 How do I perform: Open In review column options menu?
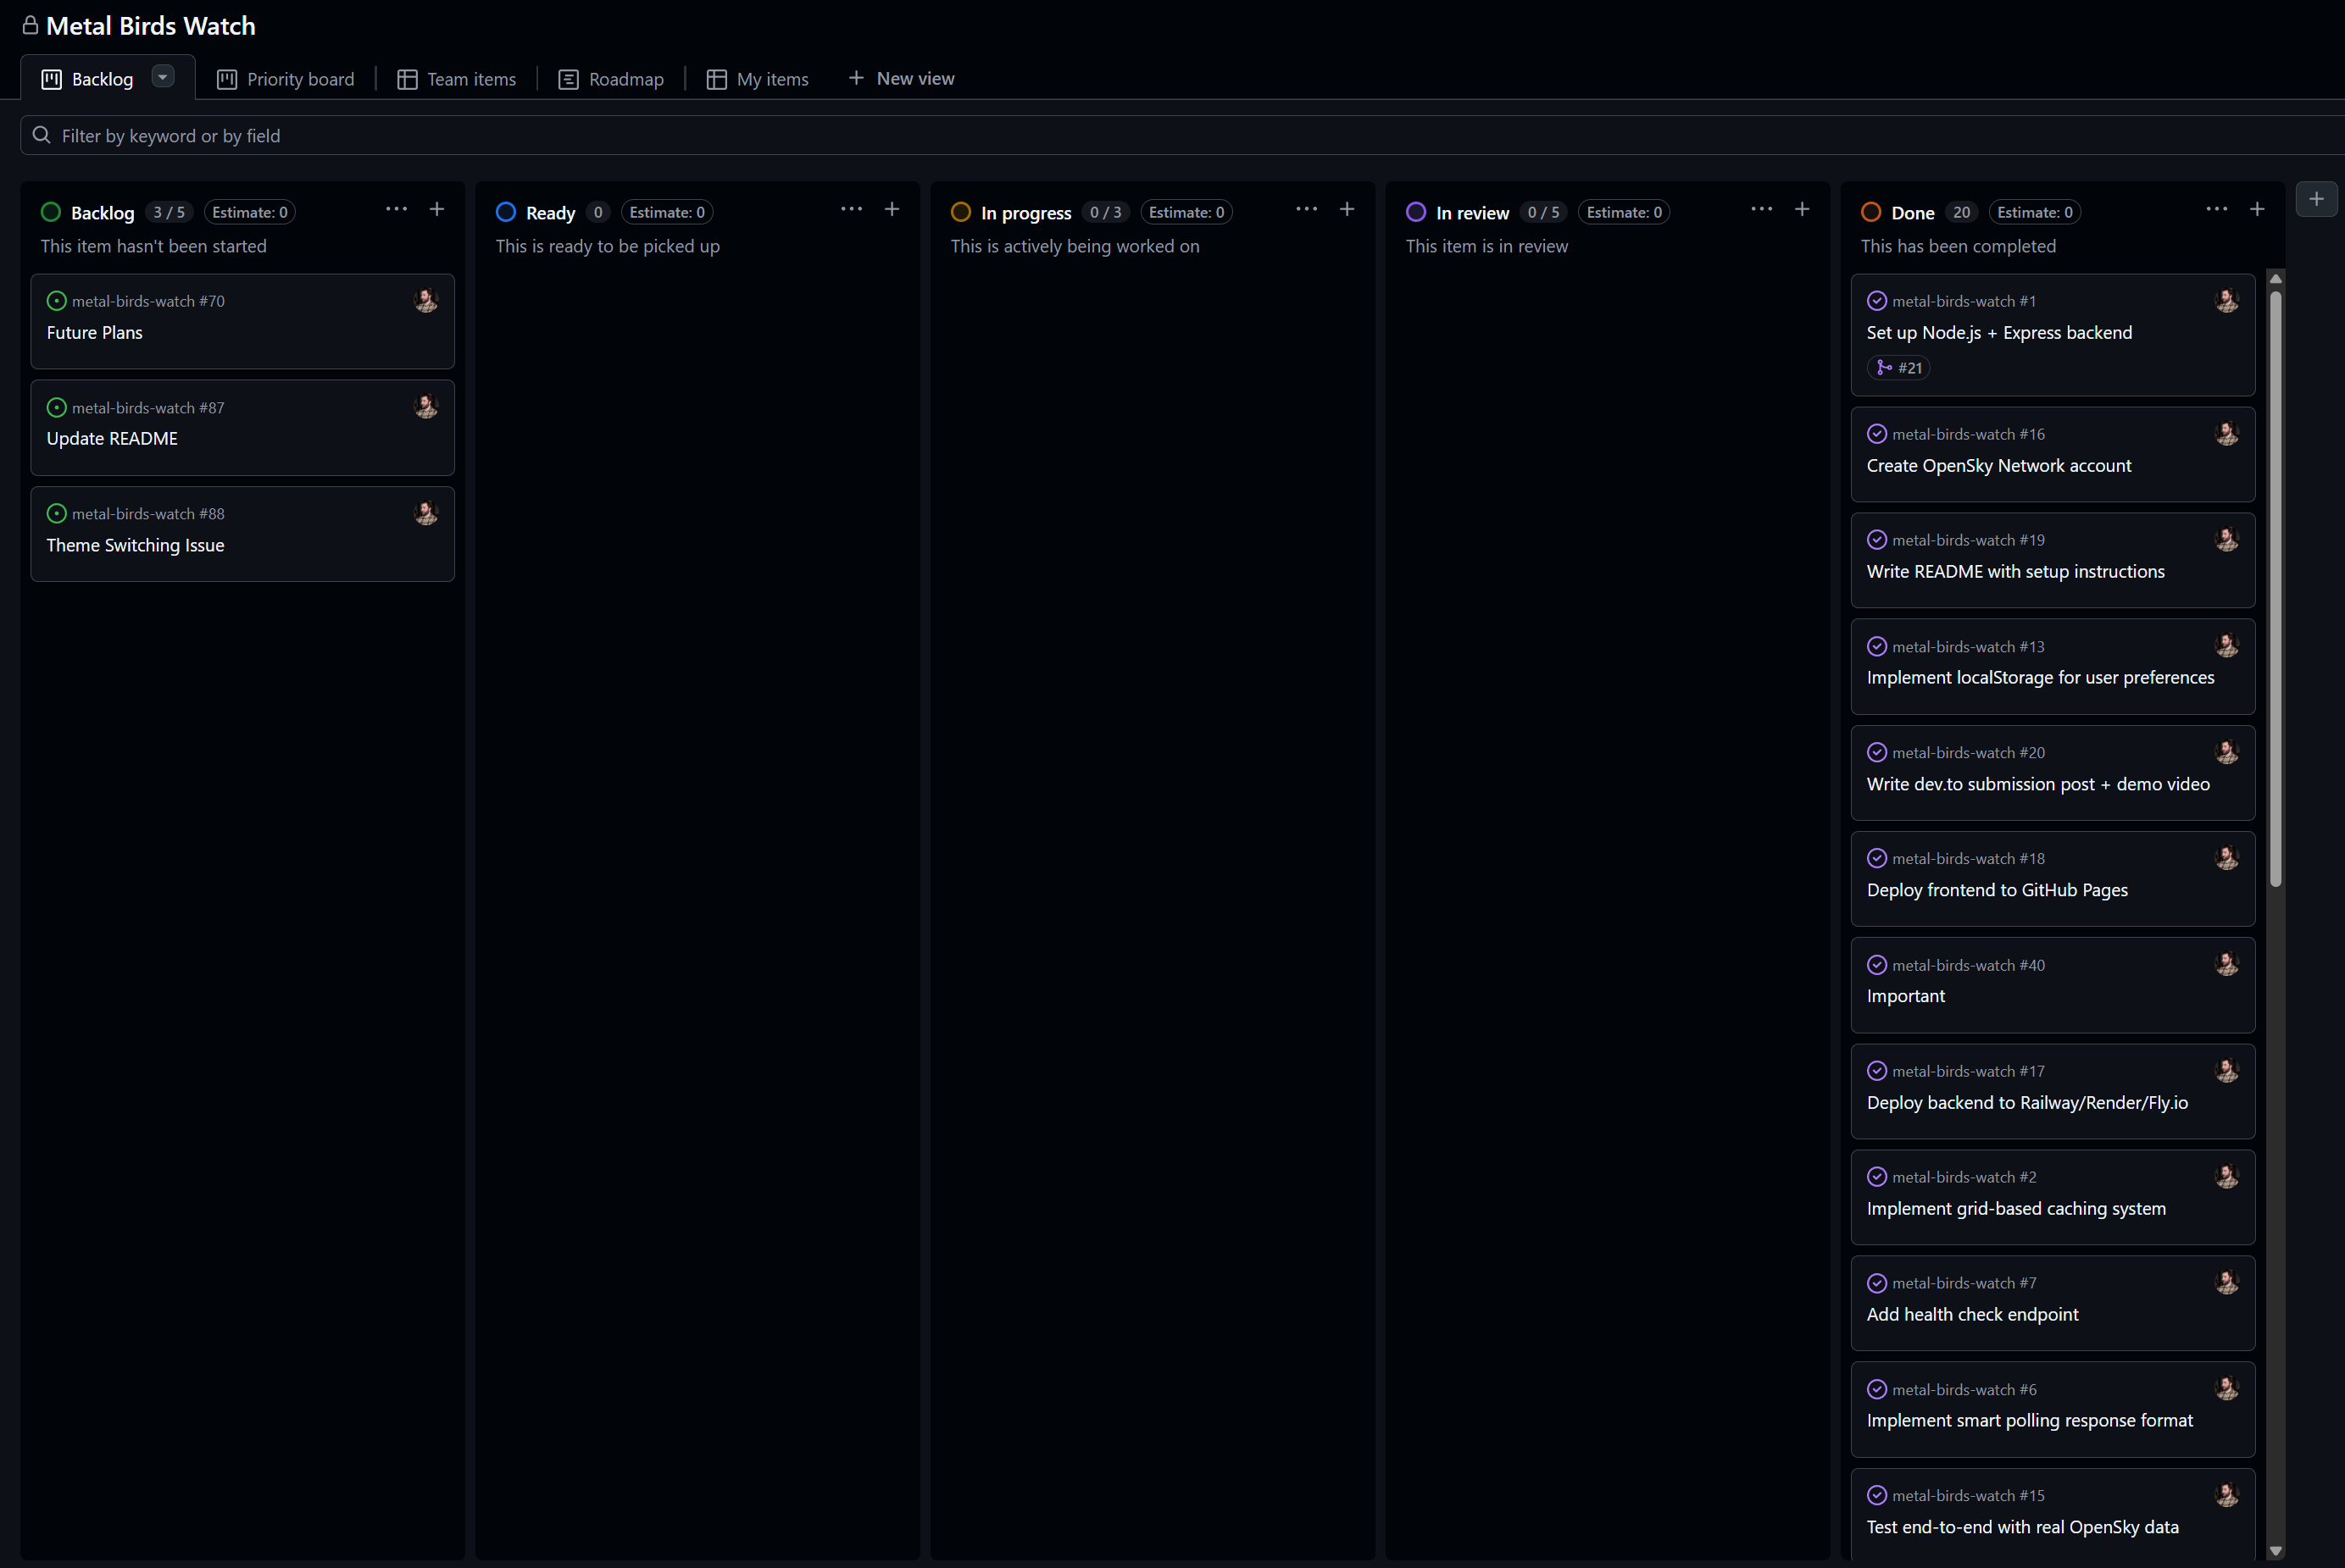(1762, 209)
